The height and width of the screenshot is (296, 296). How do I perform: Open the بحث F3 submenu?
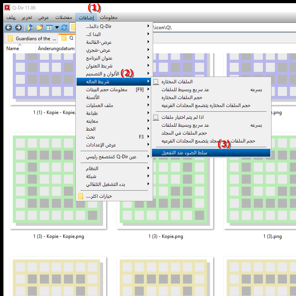pos(114,137)
